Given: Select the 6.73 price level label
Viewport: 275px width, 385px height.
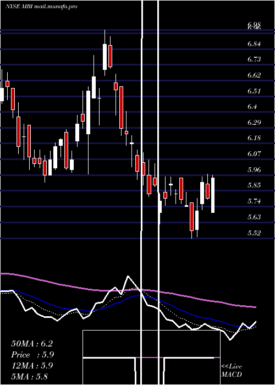Looking at the screenshot, I should coord(254,59).
